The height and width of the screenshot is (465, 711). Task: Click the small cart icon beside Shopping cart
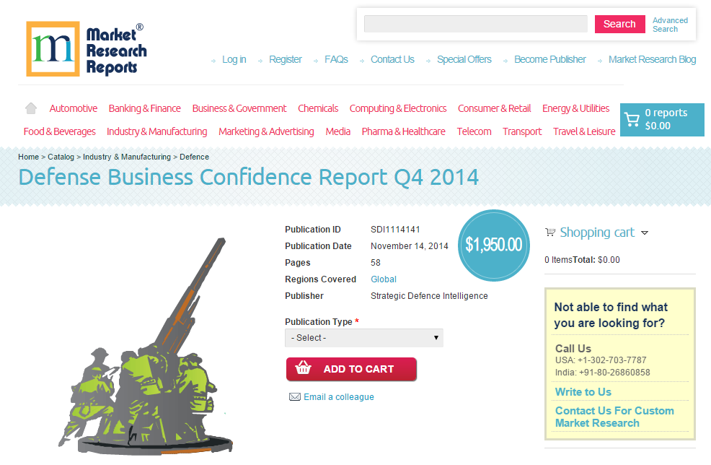point(550,232)
